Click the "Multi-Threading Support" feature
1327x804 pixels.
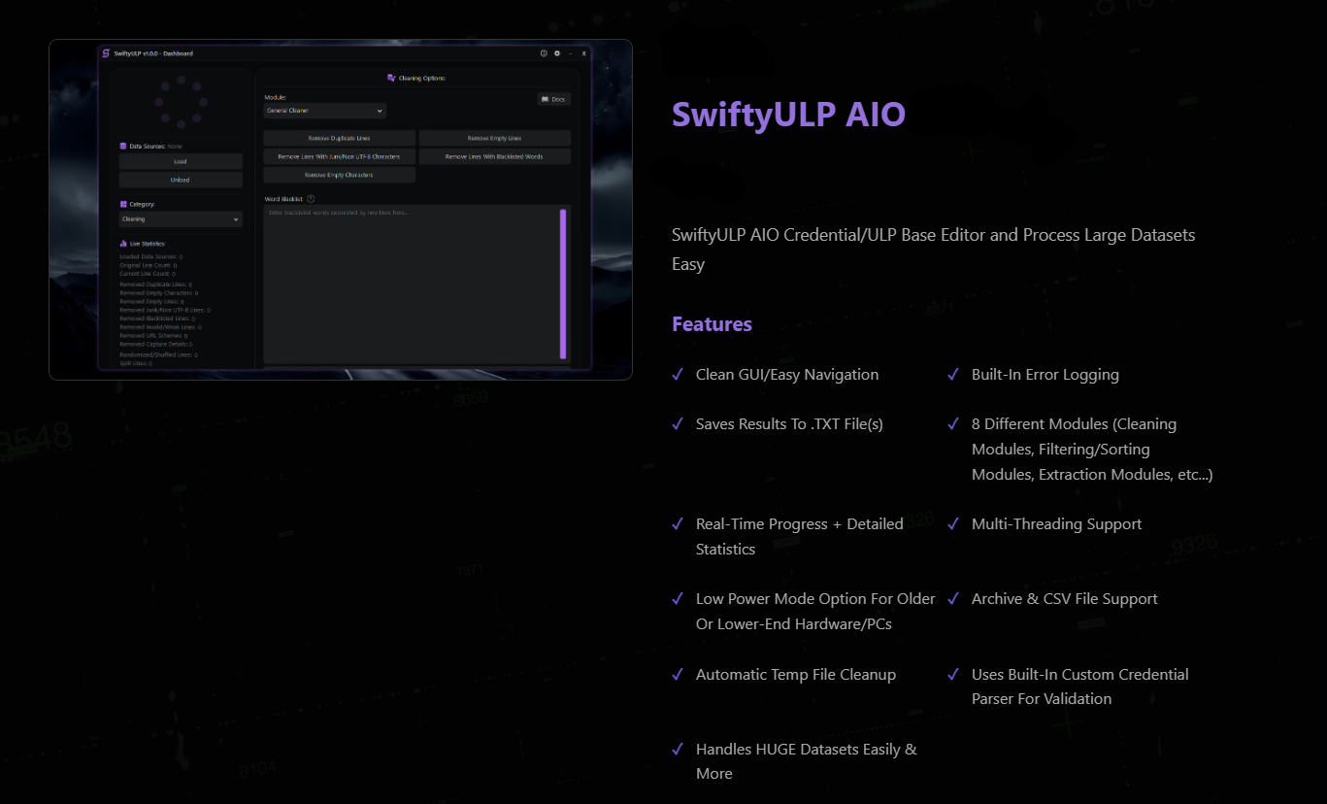pos(1056,524)
